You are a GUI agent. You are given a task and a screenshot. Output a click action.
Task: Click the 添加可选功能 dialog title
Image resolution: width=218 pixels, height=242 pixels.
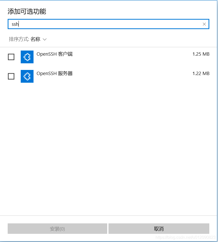click(27, 11)
